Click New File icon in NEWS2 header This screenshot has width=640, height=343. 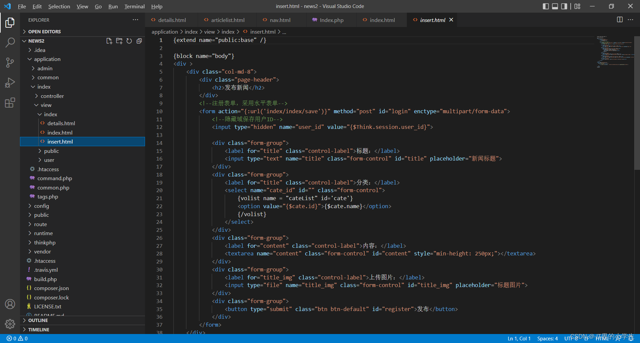pyautogui.click(x=109, y=41)
